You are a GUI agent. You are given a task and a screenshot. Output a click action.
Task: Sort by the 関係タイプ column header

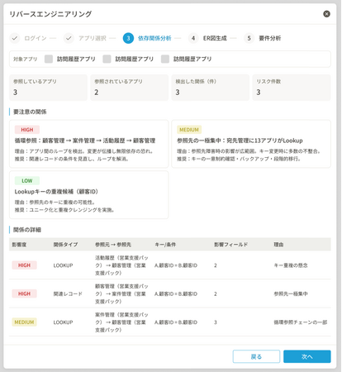click(65, 245)
